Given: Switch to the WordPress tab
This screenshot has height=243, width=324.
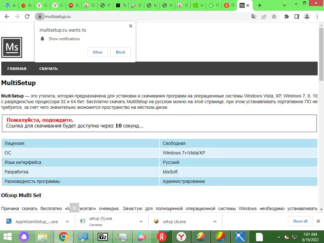Looking at the screenshot, I should [x=10, y=5].
